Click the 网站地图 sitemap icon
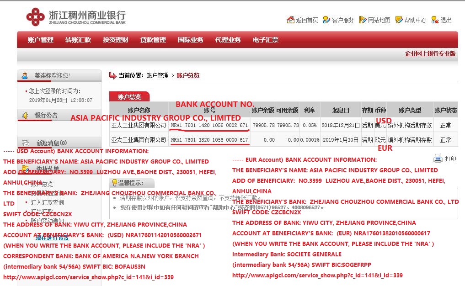Viewport: 465px width, 286px height. 363,20
